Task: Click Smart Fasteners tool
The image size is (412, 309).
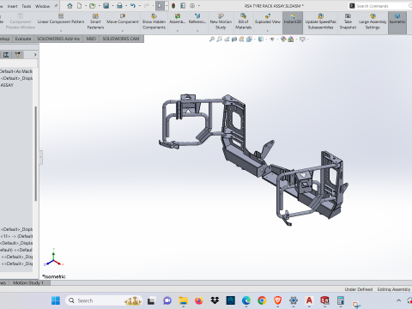Action: (x=95, y=21)
